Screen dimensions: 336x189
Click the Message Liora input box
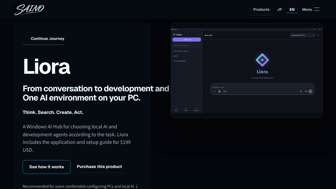tap(262, 89)
